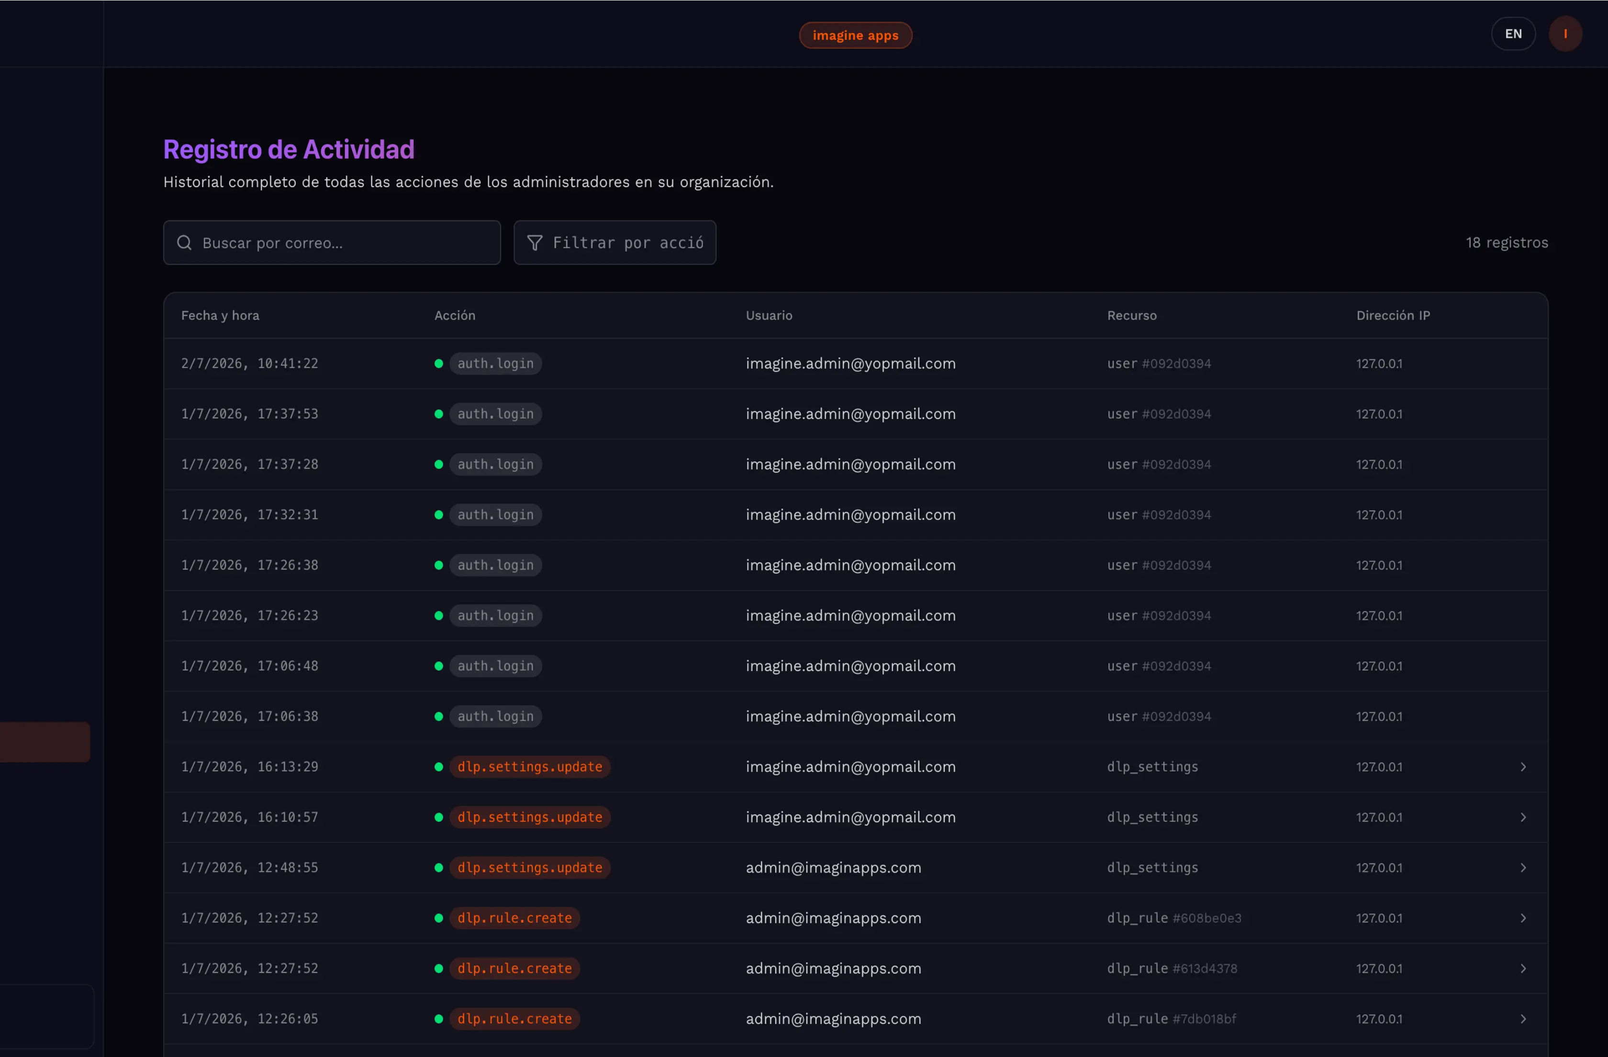
Task: Click the imagine apps badge
Action: point(855,35)
